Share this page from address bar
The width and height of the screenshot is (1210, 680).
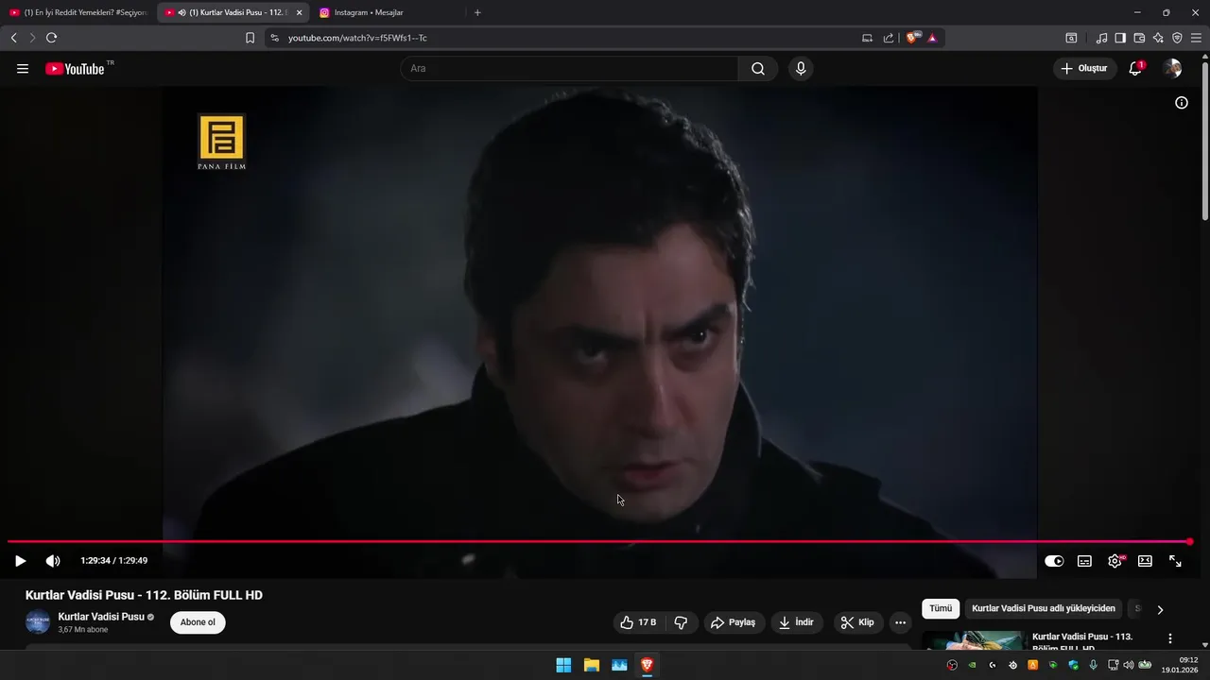(x=889, y=38)
